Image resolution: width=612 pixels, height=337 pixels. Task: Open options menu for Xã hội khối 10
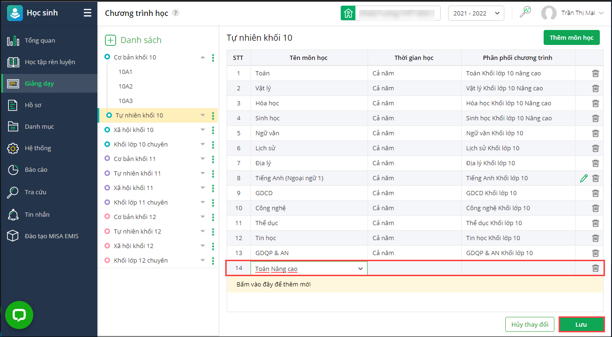213,130
